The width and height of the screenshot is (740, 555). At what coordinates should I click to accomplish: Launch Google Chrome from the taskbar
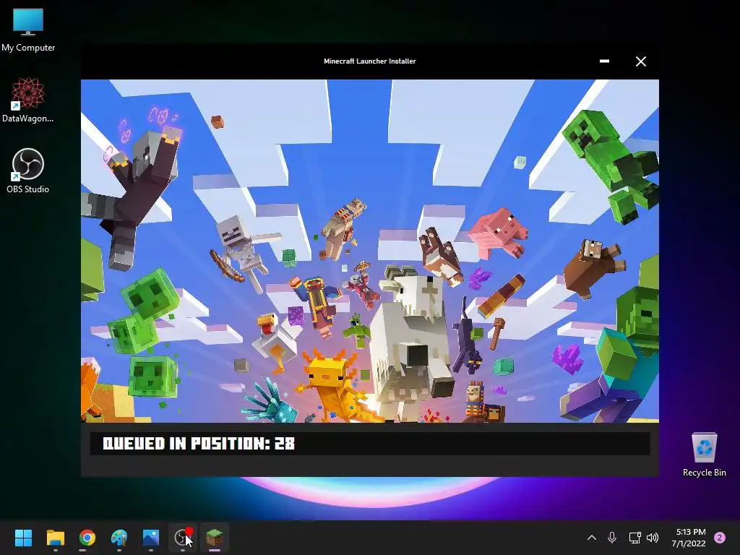pos(87,538)
